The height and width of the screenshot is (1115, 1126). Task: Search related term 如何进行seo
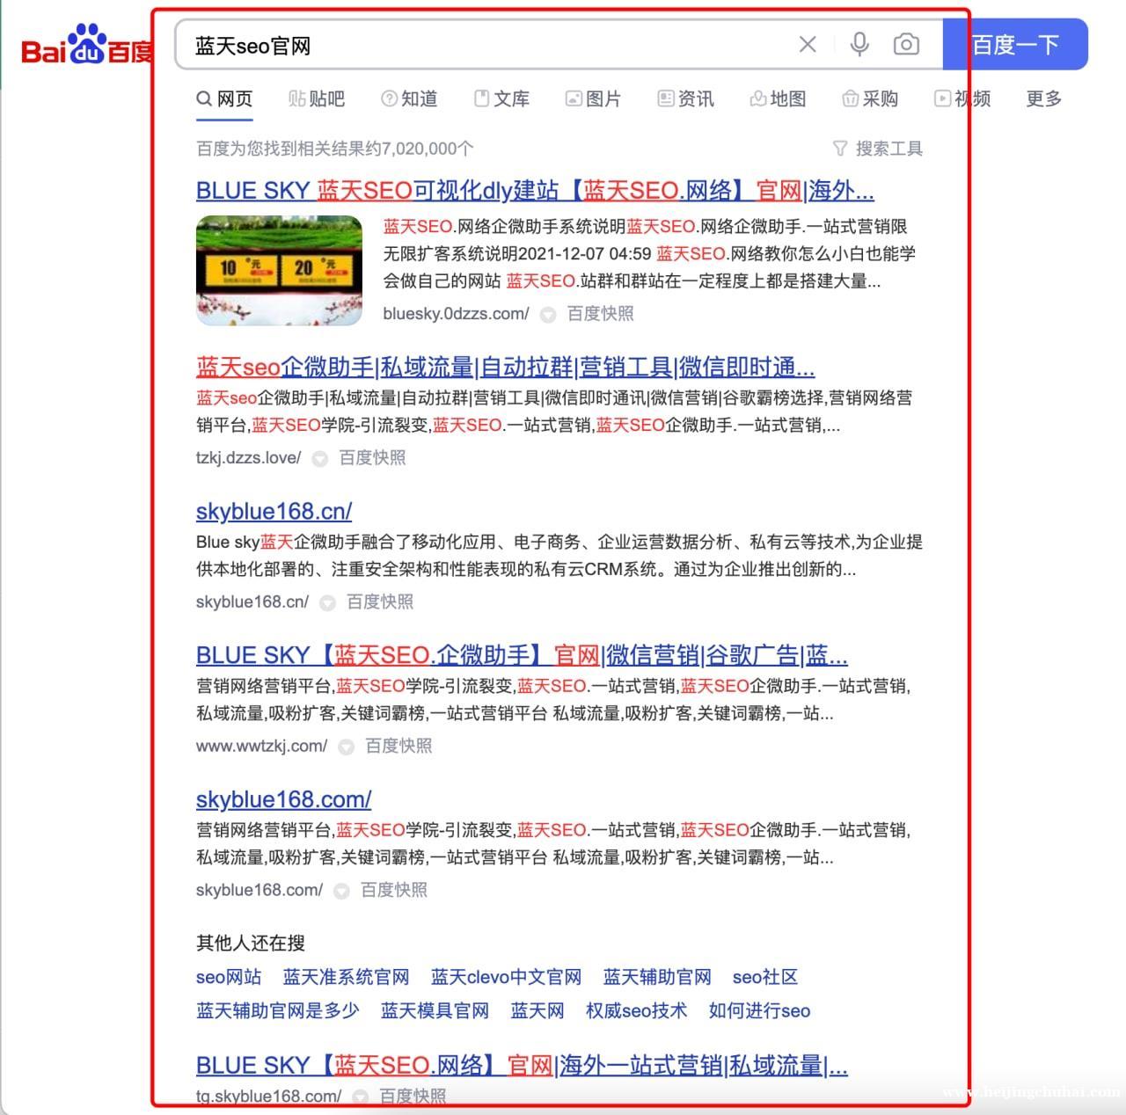(x=759, y=1010)
